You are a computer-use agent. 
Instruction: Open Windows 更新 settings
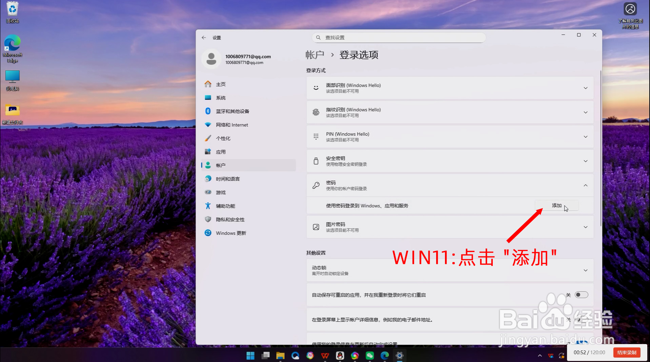click(x=231, y=233)
